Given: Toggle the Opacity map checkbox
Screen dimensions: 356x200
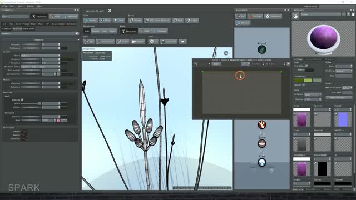Looking at the screenshot, I should pyautogui.click(x=315, y=114).
